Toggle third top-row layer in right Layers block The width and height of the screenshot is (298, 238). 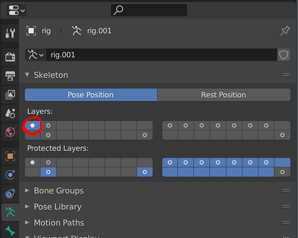coord(202,125)
